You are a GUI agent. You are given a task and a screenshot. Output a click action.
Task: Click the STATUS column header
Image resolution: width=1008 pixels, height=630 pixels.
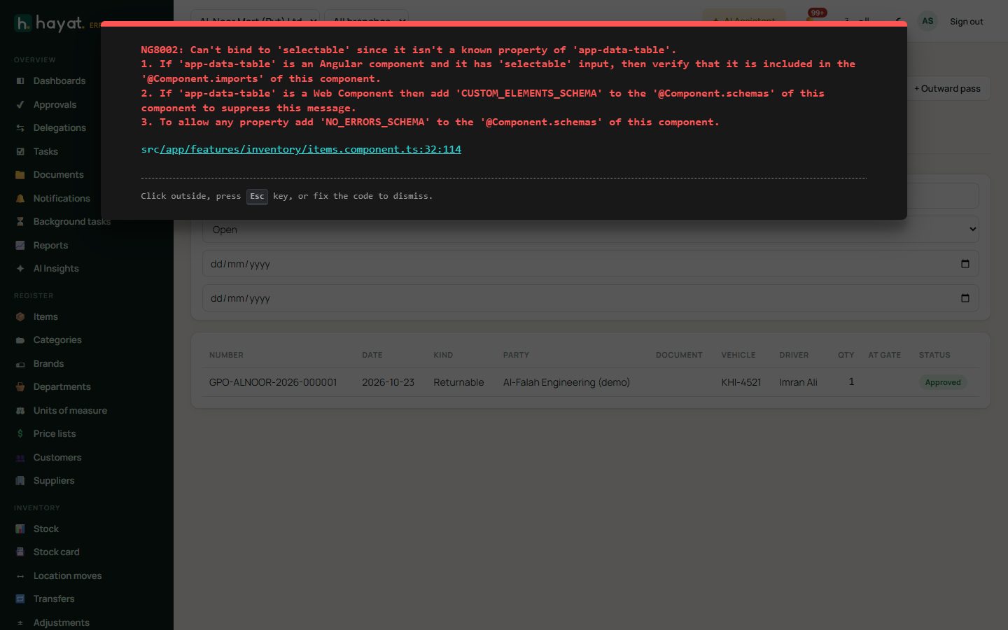(x=934, y=355)
